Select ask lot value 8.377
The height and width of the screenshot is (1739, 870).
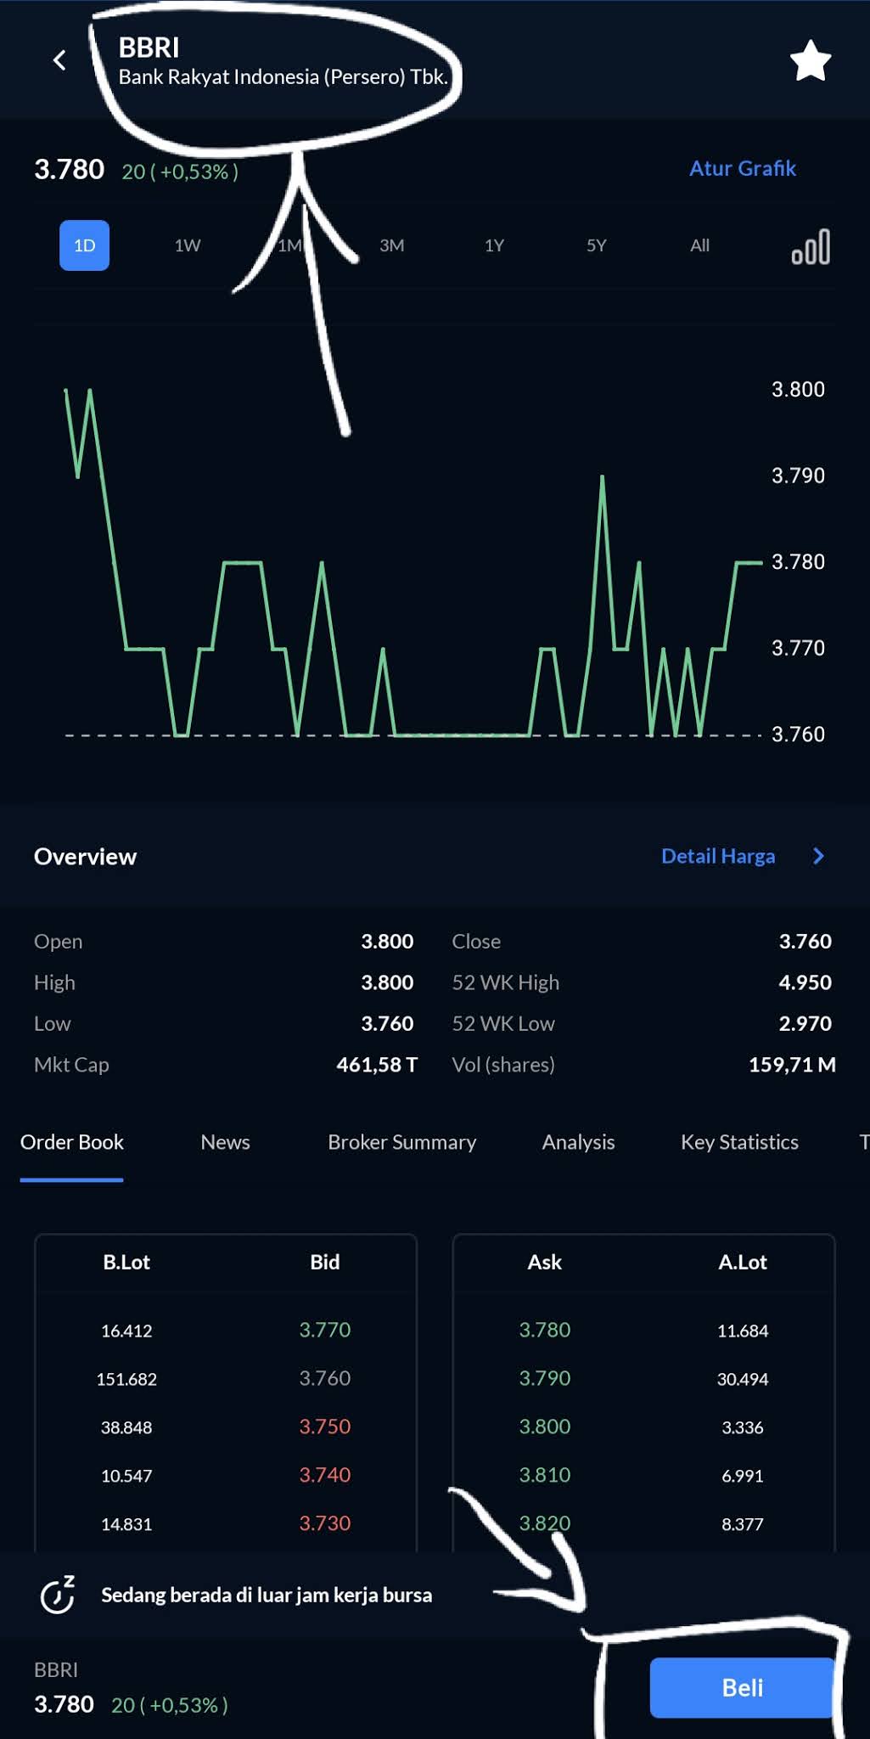(743, 1524)
